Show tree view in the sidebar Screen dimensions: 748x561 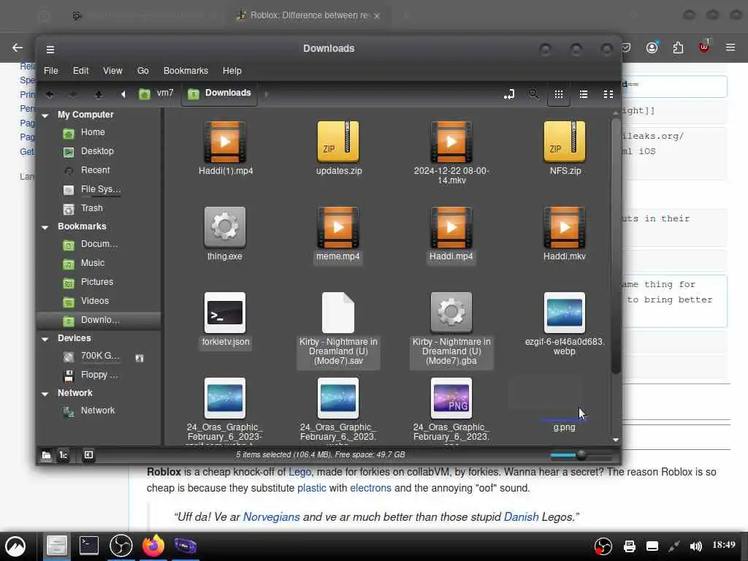63,455
